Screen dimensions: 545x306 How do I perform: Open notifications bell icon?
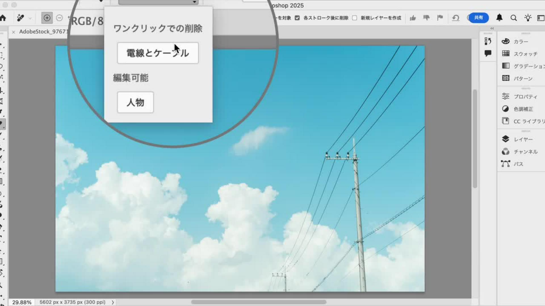[499, 18]
